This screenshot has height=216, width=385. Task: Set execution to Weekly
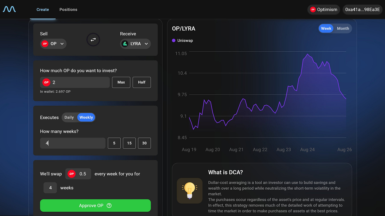pos(86,117)
